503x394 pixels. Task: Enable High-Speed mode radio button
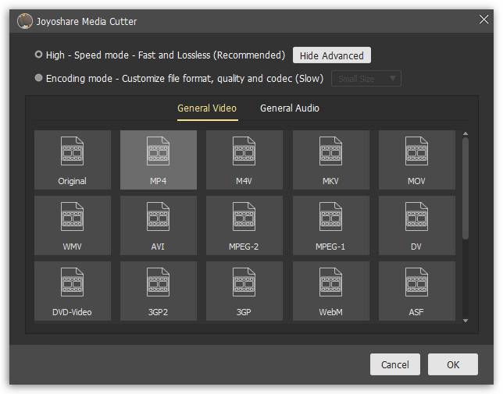pyautogui.click(x=38, y=55)
